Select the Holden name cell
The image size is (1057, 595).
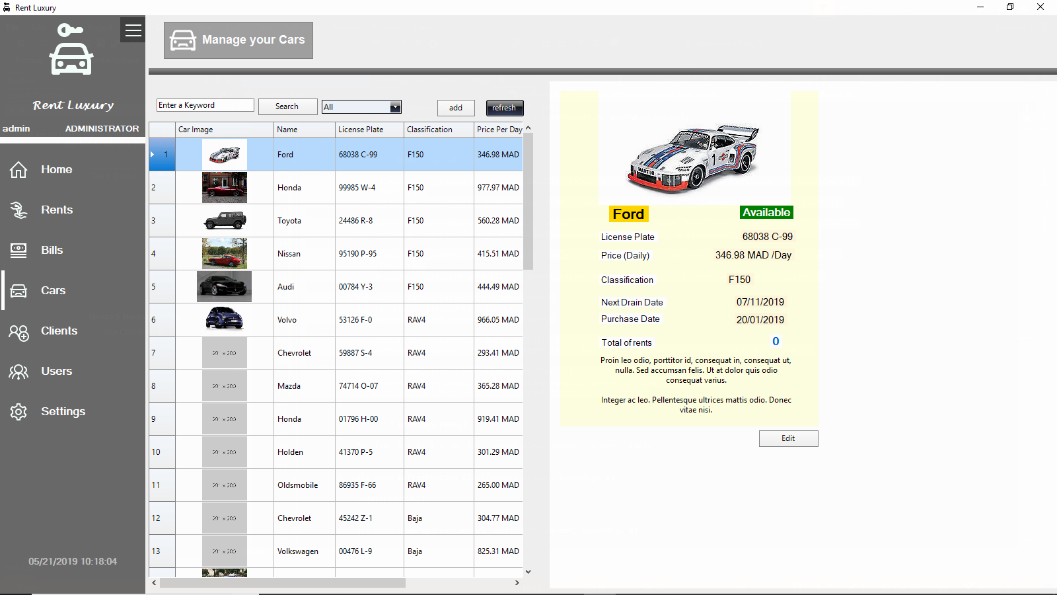click(x=305, y=452)
